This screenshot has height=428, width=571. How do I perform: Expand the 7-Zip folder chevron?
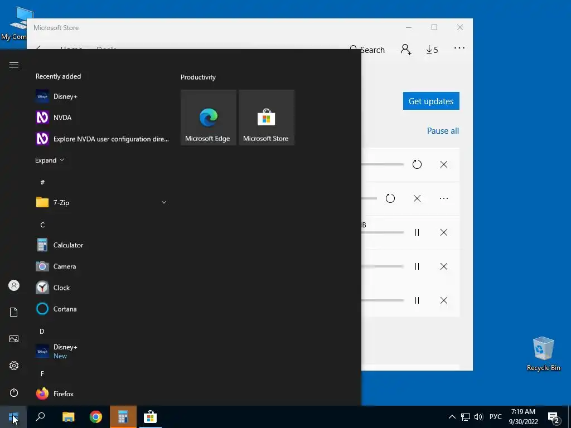(164, 202)
